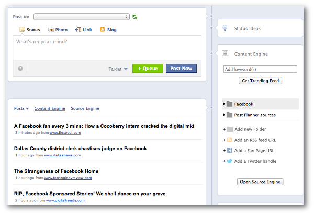
Task: Click the Add keyword(s) input field
Action: point(260,69)
